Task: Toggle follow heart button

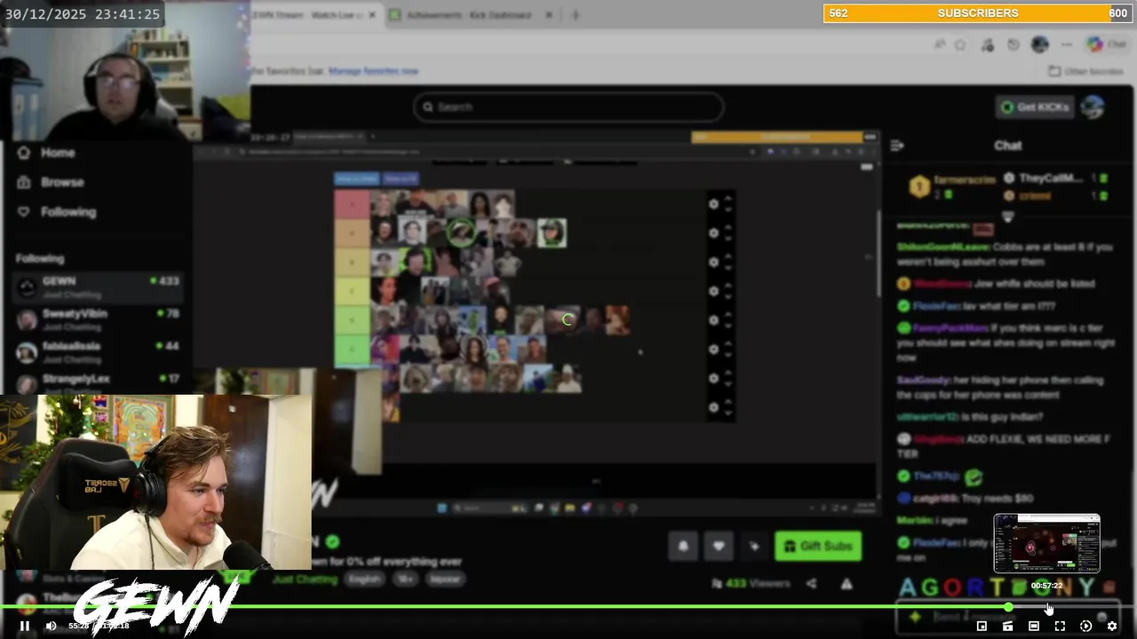Action: pyautogui.click(x=719, y=546)
